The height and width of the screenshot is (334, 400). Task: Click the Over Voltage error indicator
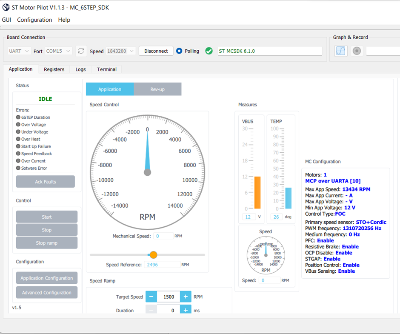pos(18,125)
